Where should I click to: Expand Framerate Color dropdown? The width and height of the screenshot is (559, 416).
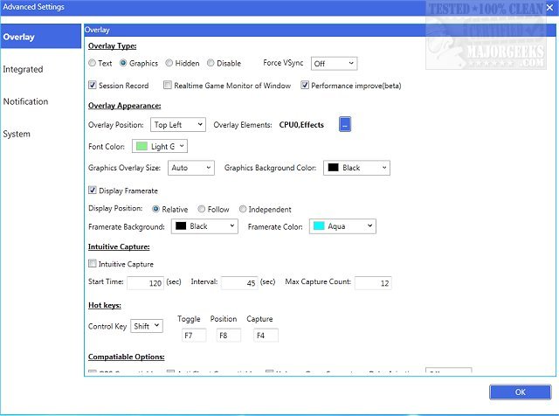[x=342, y=226]
